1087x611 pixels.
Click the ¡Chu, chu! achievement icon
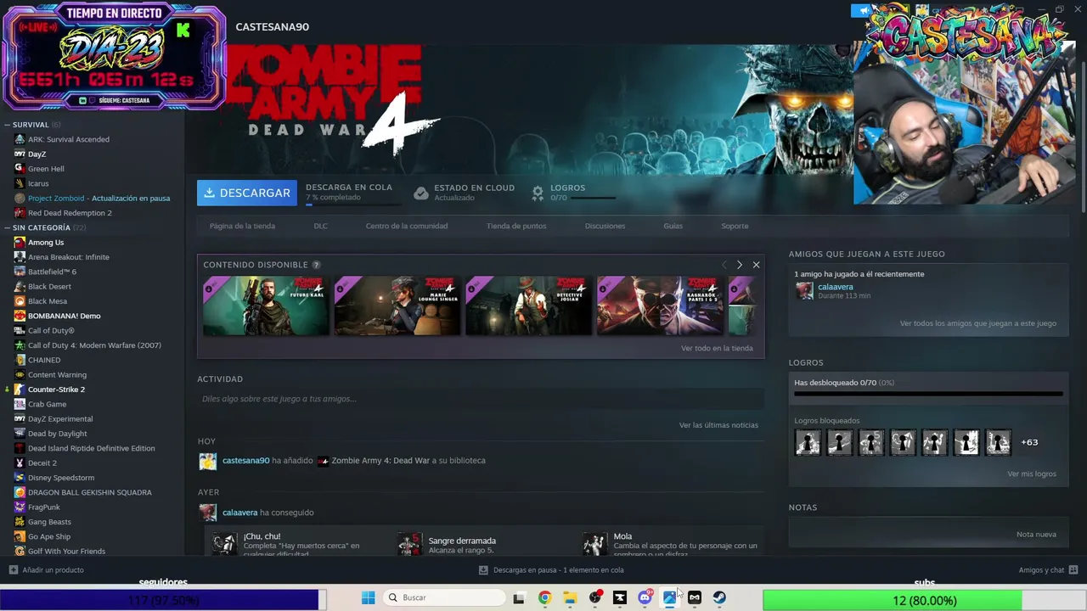(224, 544)
